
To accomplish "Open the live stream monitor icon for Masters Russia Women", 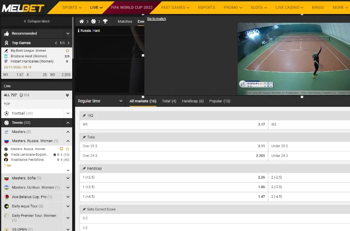I will pyautogui.click(x=62, y=149).
